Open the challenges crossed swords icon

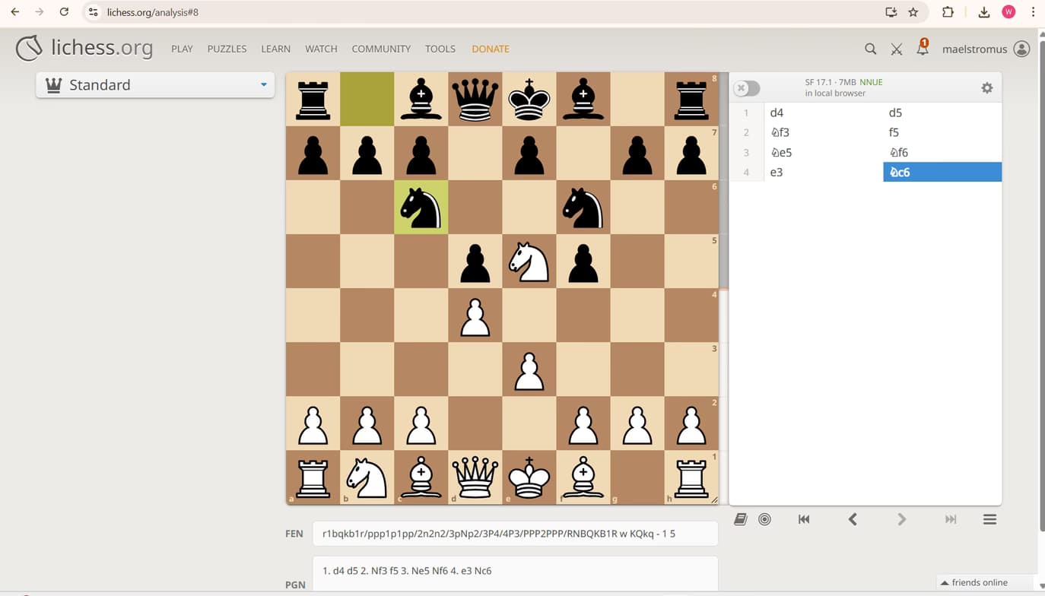coord(897,49)
